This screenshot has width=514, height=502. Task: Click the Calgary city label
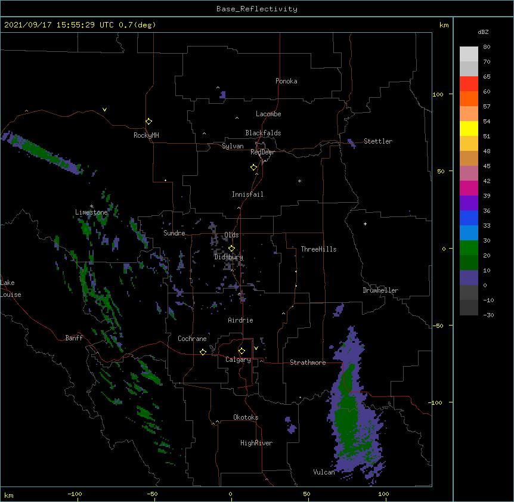238,360
